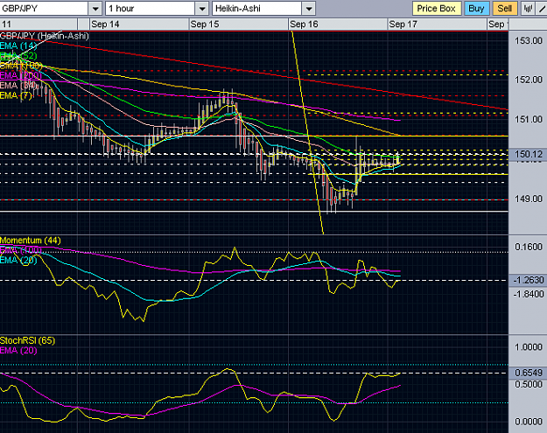Select the EMA (14) indicator label
This screenshot has width=547, height=433.
18,45
